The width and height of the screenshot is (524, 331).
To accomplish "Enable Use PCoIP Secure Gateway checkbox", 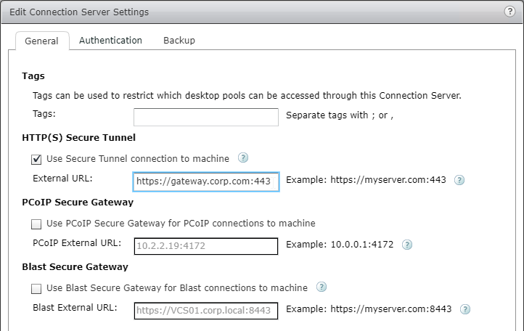I will 36,224.
